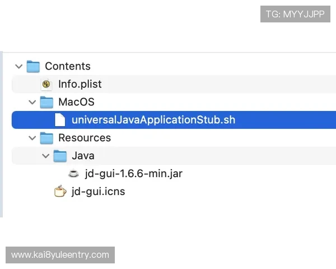336x269 pixels.
Task: Select the Java folder label
Action: tap(83, 156)
